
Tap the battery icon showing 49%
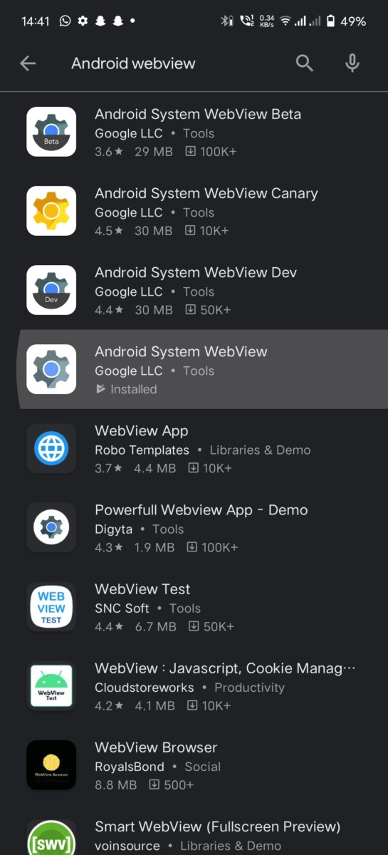point(330,21)
